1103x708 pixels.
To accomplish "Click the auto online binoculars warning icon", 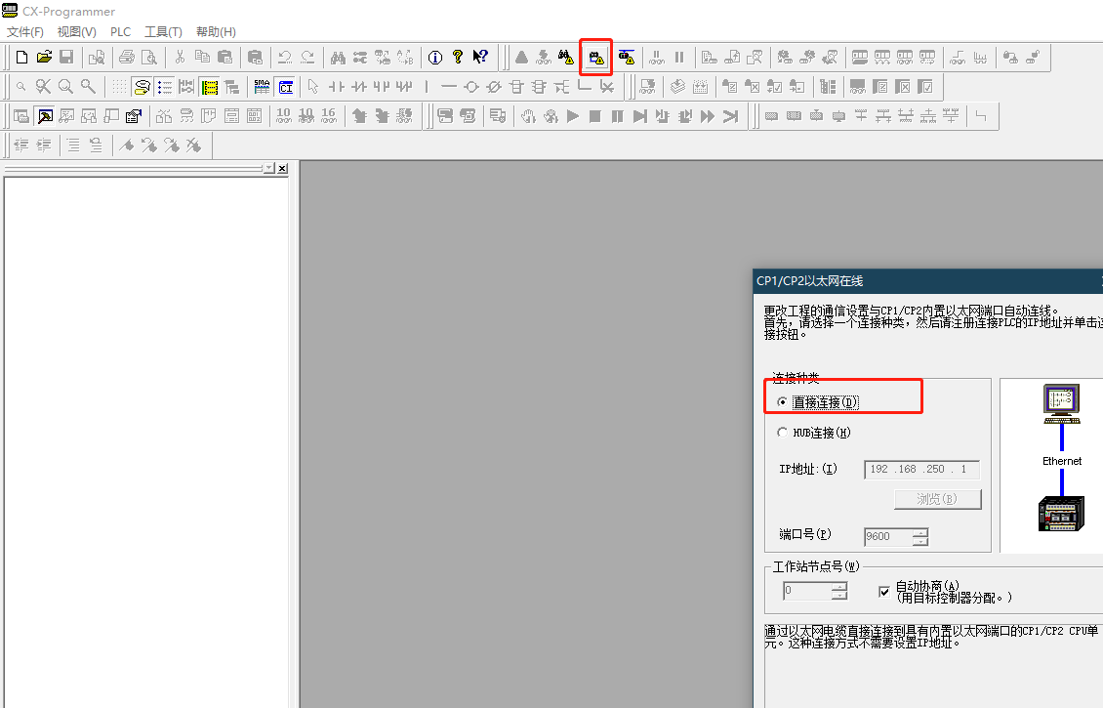I will coord(565,57).
